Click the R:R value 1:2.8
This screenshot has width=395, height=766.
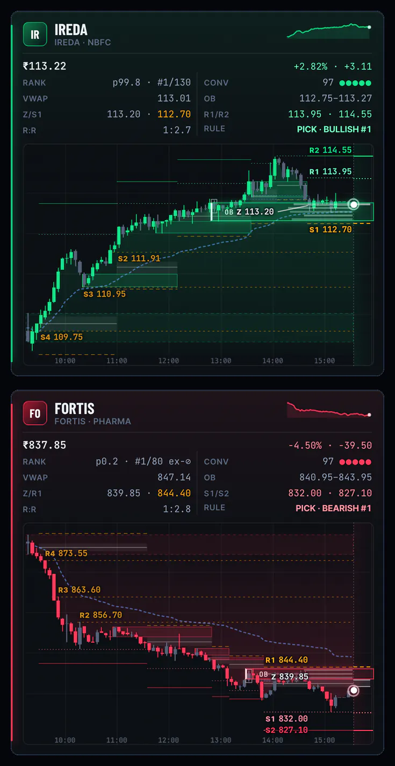point(177,509)
